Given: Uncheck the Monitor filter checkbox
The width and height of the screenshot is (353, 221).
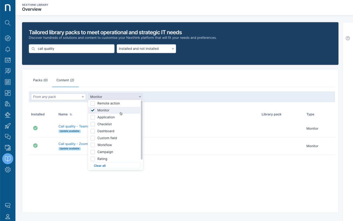Looking at the screenshot, I should click(93, 110).
